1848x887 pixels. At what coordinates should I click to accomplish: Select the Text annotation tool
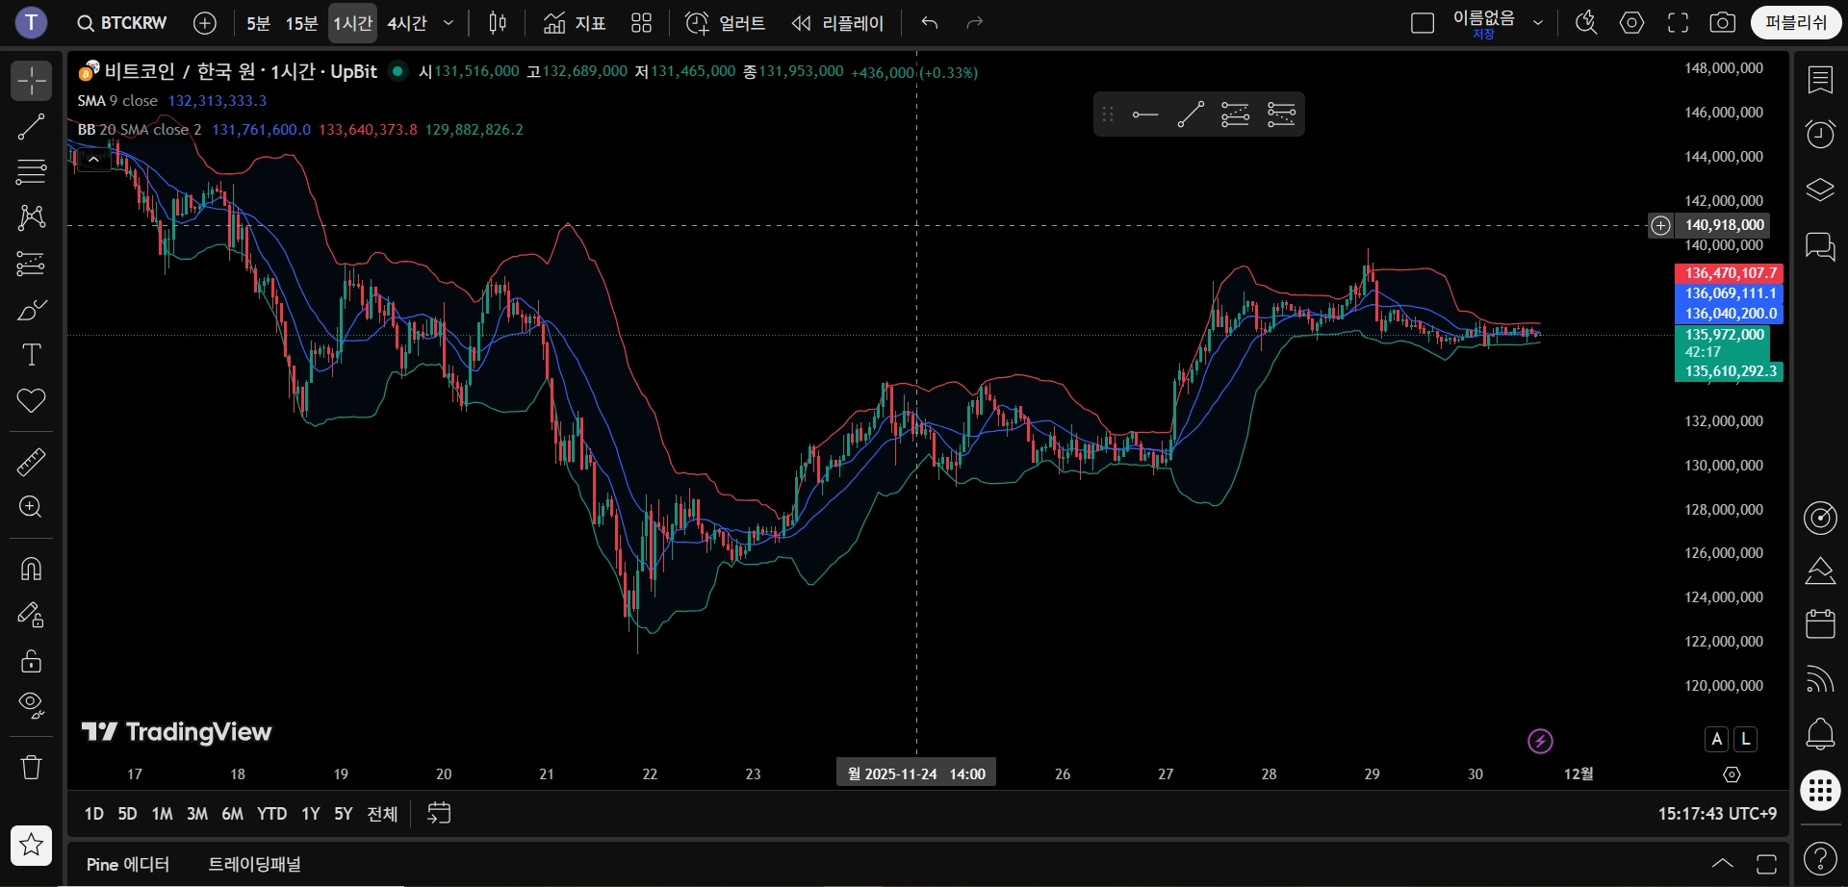pyautogui.click(x=31, y=355)
